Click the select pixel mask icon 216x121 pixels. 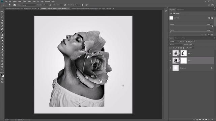(x=209, y=18)
